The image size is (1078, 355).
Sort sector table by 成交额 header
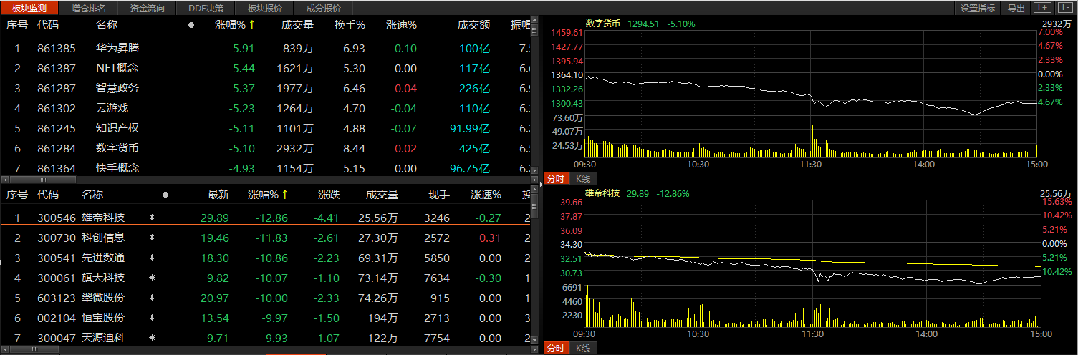(474, 25)
